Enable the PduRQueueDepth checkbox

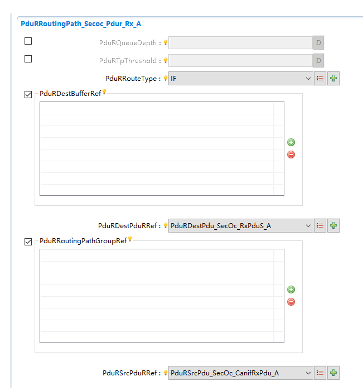pos(28,41)
